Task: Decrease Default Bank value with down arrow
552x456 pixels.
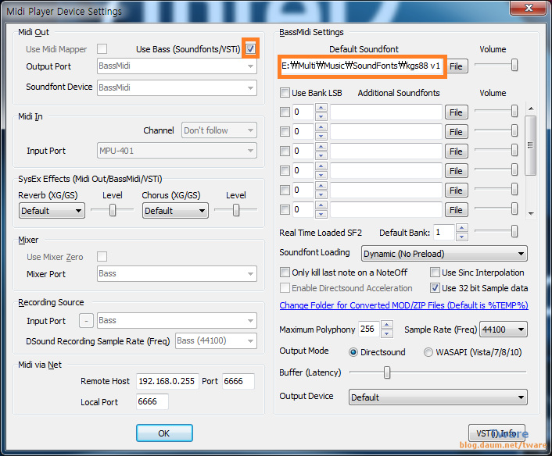Action: (x=461, y=237)
